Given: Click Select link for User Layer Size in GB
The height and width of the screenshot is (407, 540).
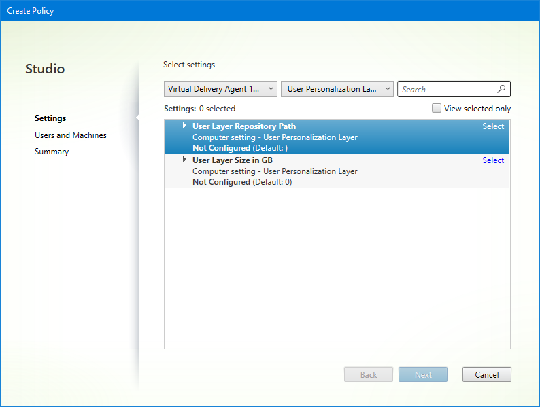Looking at the screenshot, I should (493, 160).
